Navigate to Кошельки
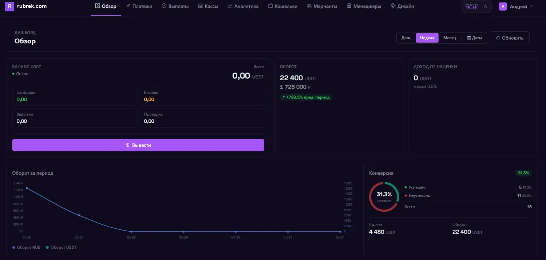546x260 pixels. [x=282, y=6]
